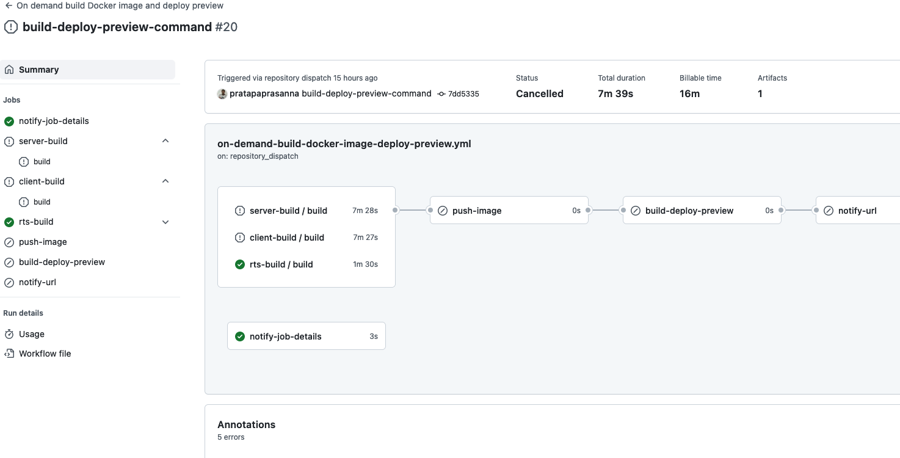Image resolution: width=900 pixels, height=458 pixels.
Task: Open the notify-job-details graph node
Action: coord(285,336)
